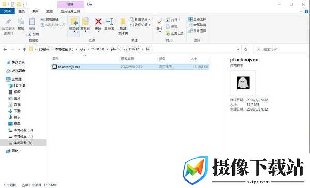Viewport: 310px width, 188px height.
Task: Click the rename icon in ribbon
Action: pos(110,21)
